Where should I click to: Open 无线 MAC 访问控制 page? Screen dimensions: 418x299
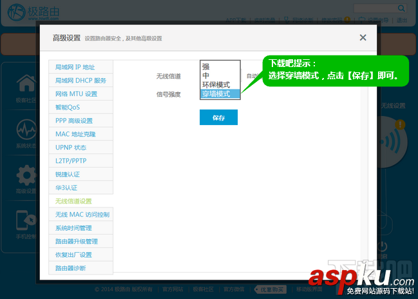(81, 215)
